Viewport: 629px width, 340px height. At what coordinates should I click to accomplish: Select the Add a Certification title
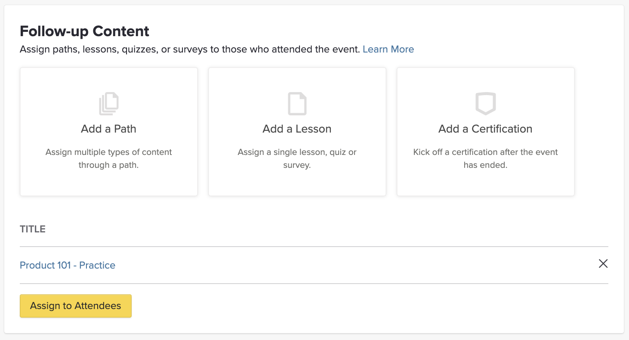pos(486,129)
